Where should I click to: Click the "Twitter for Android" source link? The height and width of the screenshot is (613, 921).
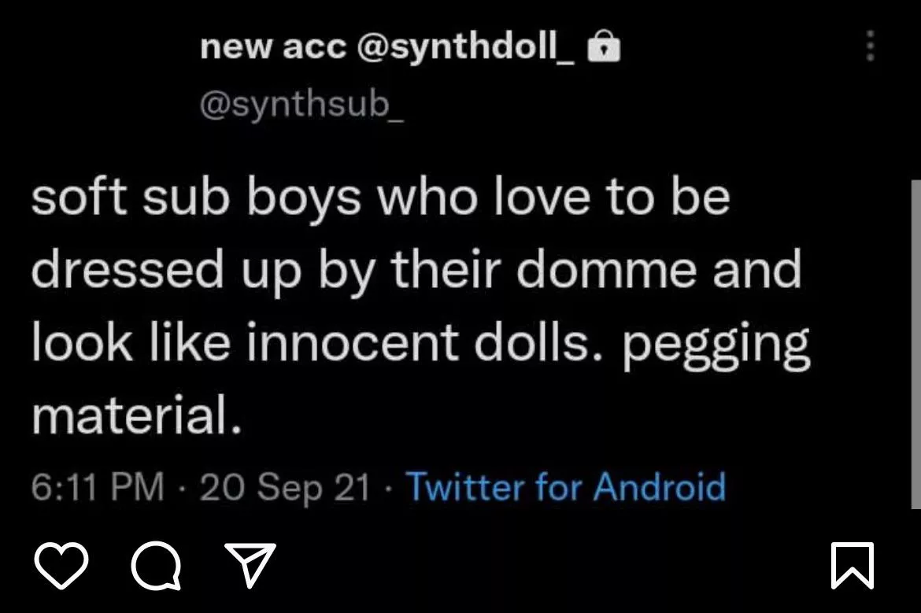565,487
